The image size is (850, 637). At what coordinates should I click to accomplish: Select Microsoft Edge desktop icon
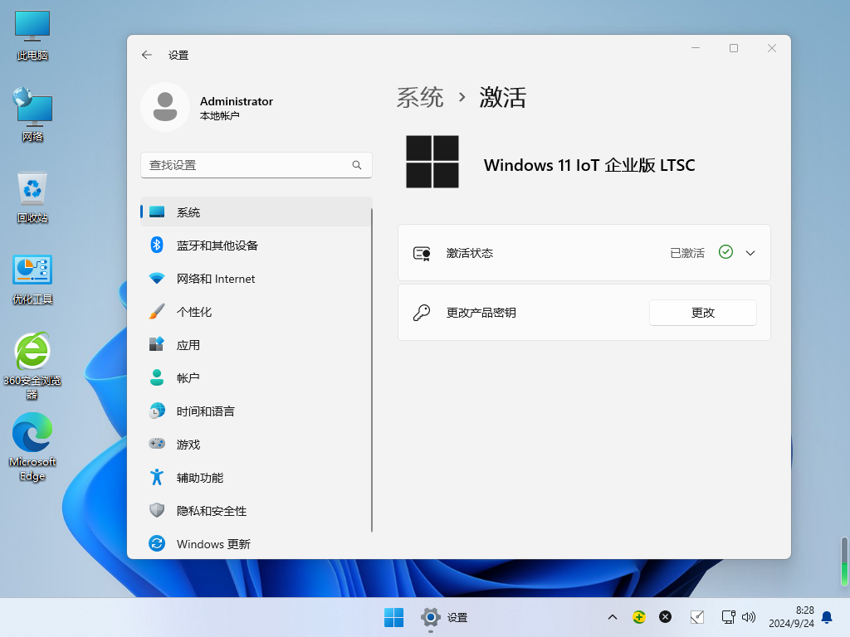click(32, 447)
